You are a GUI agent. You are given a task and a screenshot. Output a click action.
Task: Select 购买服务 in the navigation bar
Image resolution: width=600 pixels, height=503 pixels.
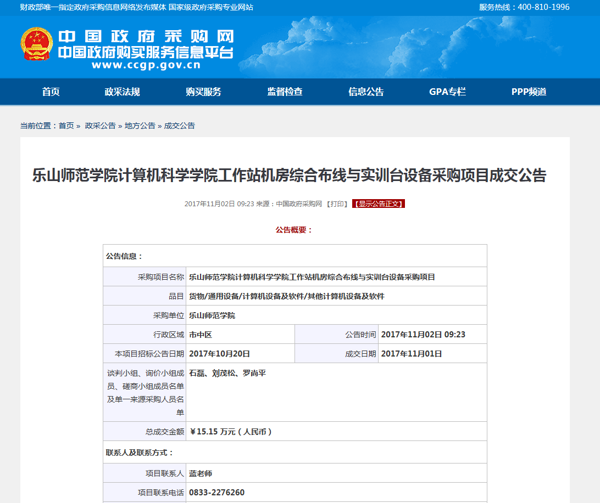[x=203, y=92]
